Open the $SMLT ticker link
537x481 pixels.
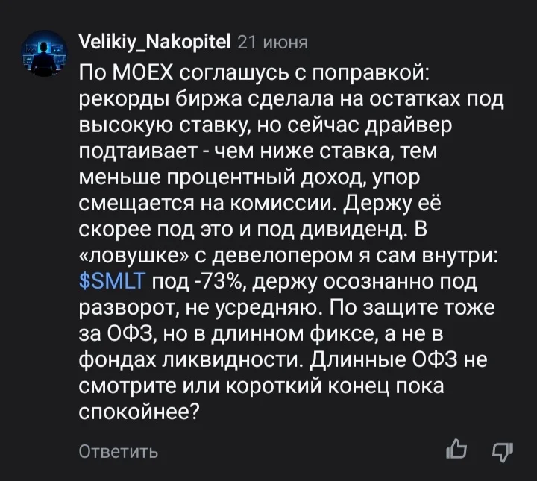coord(113,282)
